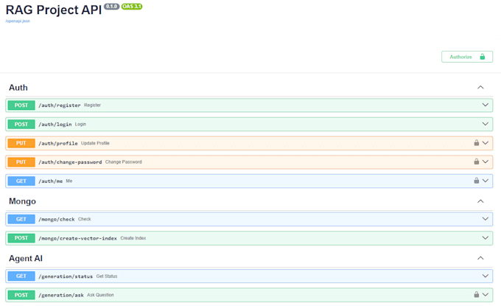Click the /mongo/create-vector-index path text
501x306 pixels.
(77, 238)
